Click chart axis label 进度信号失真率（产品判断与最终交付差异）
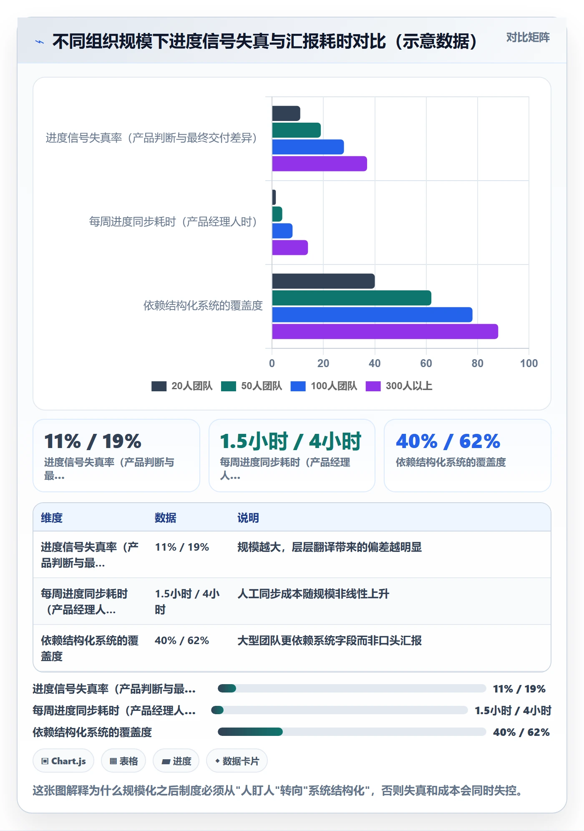Screen dimensions: 584x831 pyautogui.click(x=152, y=138)
